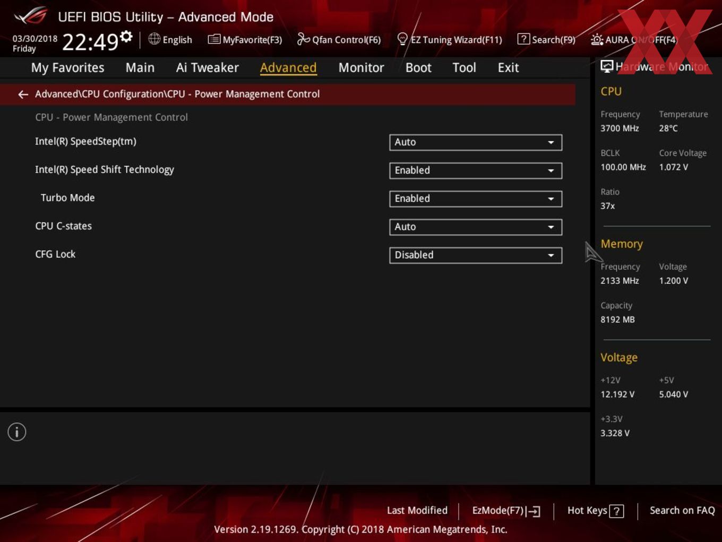This screenshot has height=542, width=722.
Task: Click the Last Modified button
Action: [x=417, y=510]
